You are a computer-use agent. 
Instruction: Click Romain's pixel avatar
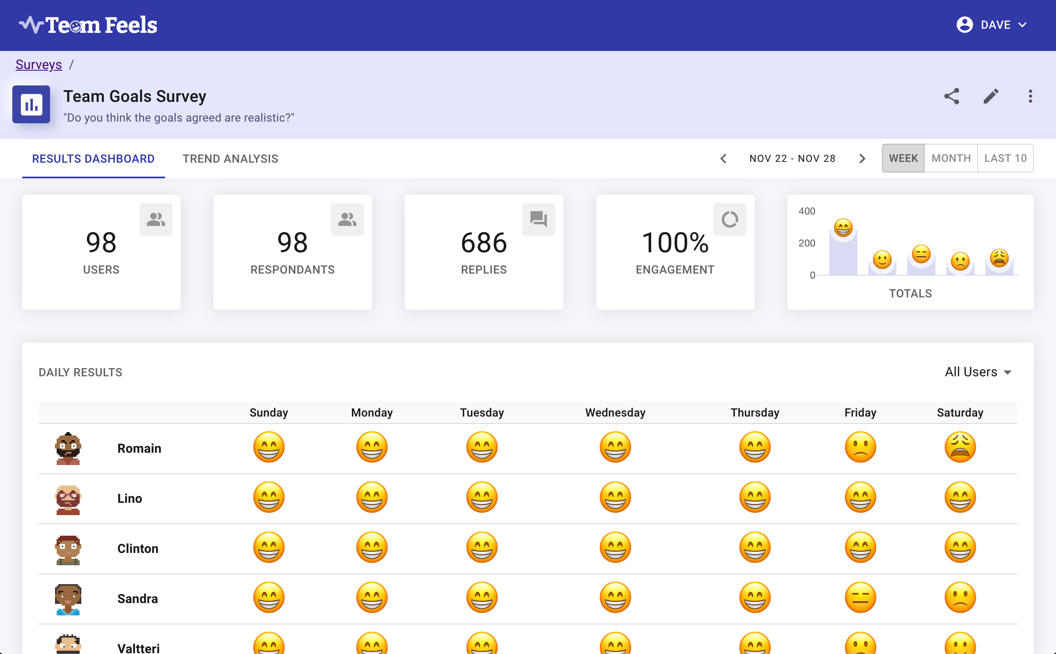point(68,448)
